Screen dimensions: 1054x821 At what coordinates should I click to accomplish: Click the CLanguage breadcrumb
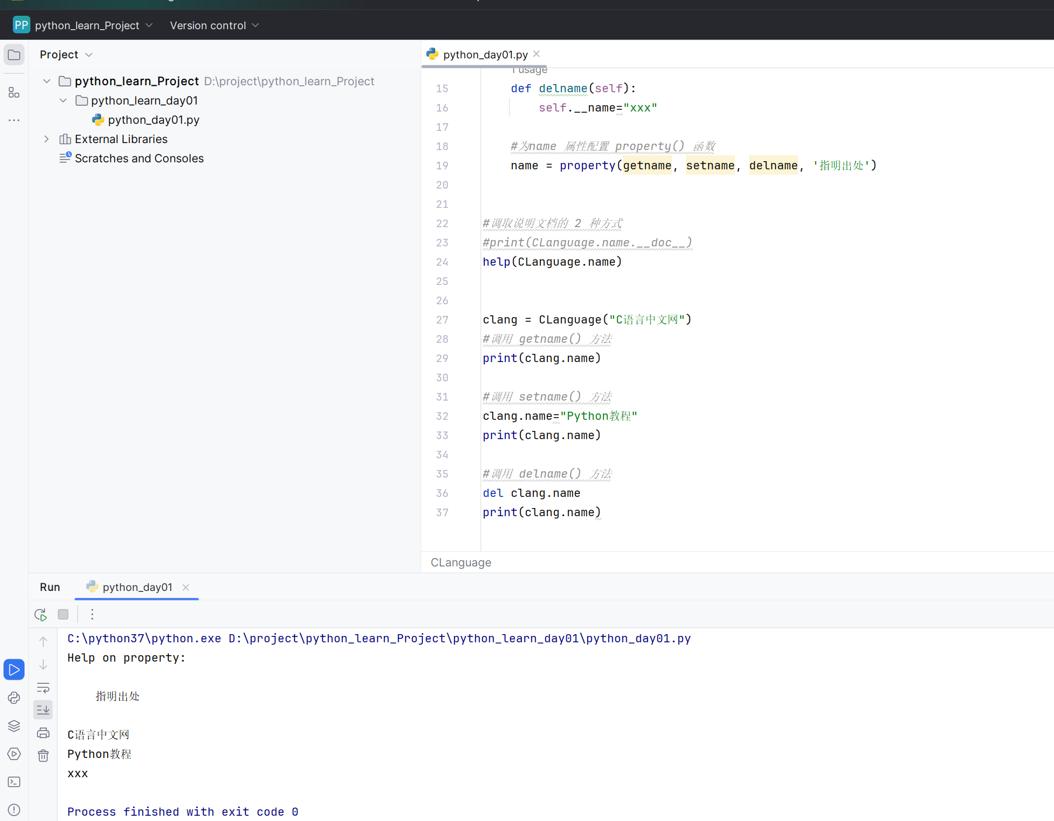[461, 562]
